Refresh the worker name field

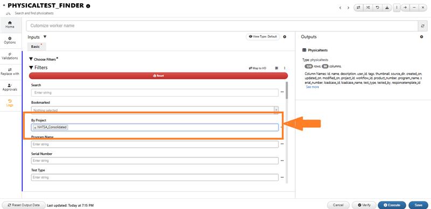[x=422, y=26]
